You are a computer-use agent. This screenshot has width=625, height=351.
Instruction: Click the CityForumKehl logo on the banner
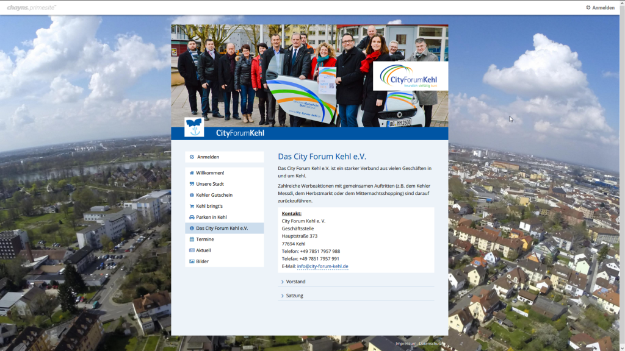click(410, 76)
